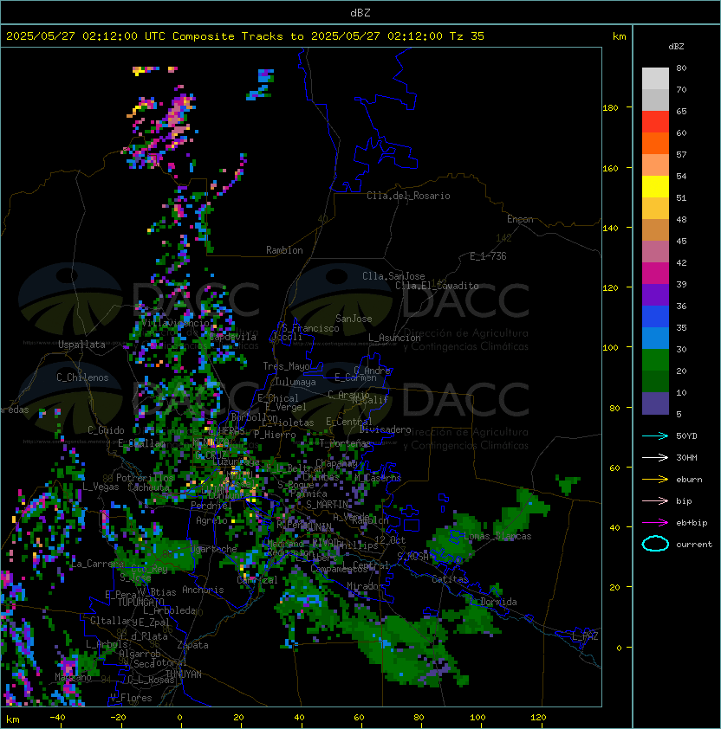Click the 'E_1-736' map label
The width and height of the screenshot is (721, 729).
(x=488, y=256)
